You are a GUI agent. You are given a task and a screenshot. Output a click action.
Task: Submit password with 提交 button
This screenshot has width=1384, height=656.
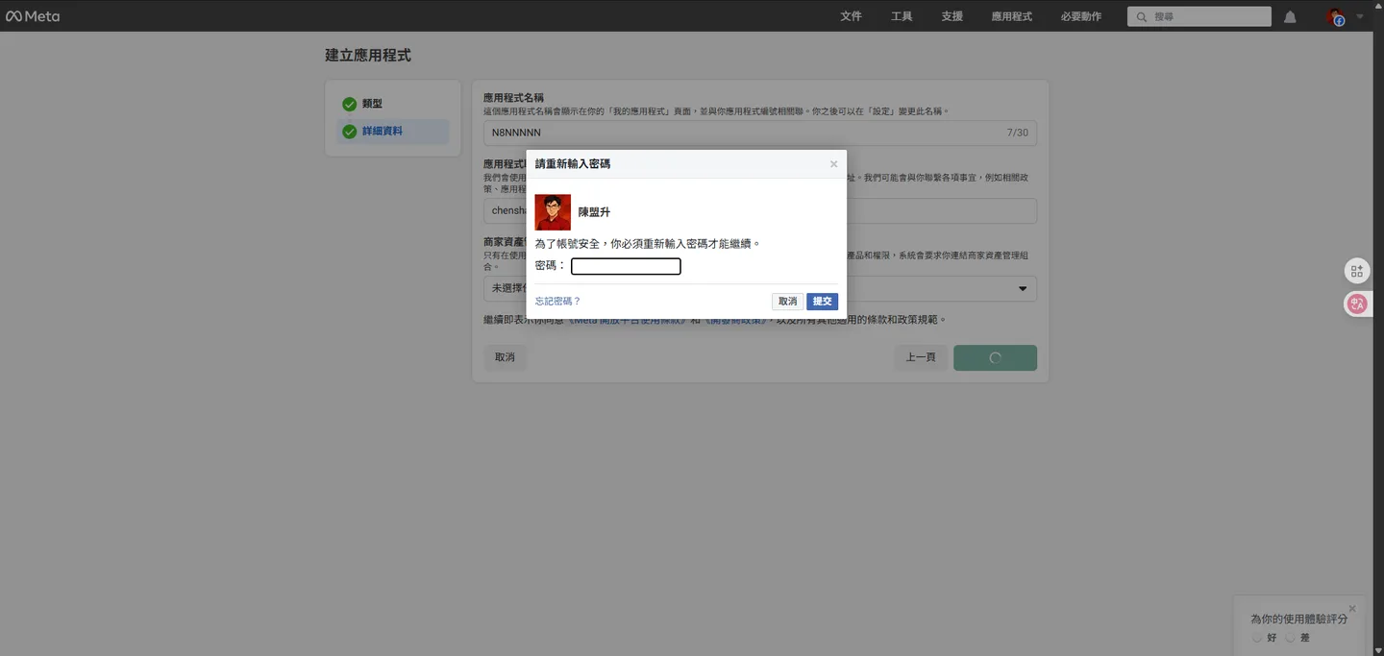coord(822,302)
